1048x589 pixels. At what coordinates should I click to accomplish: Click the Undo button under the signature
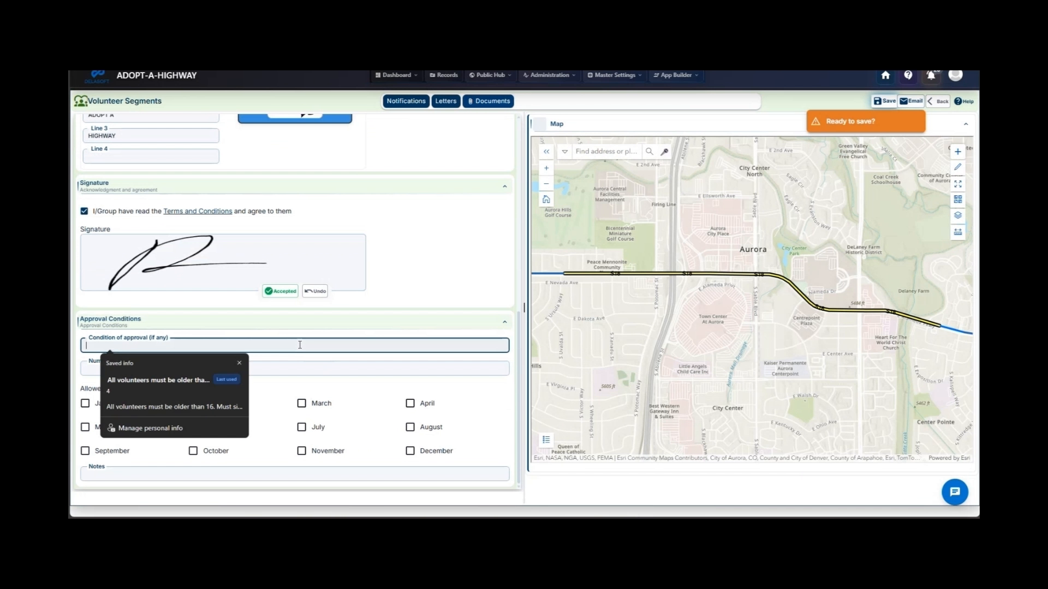[x=315, y=291]
